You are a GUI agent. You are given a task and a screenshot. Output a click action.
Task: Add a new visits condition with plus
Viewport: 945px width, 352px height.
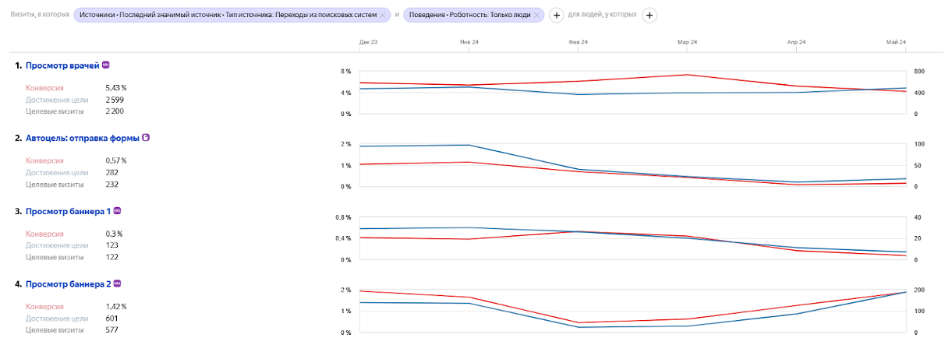click(557, 15)
